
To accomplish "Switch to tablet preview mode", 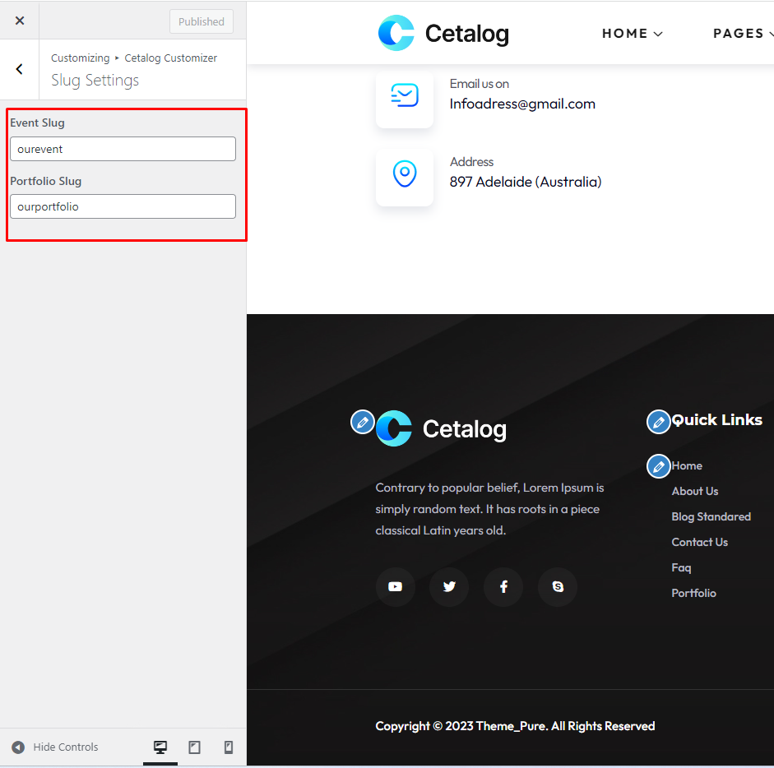I will 194,747.
